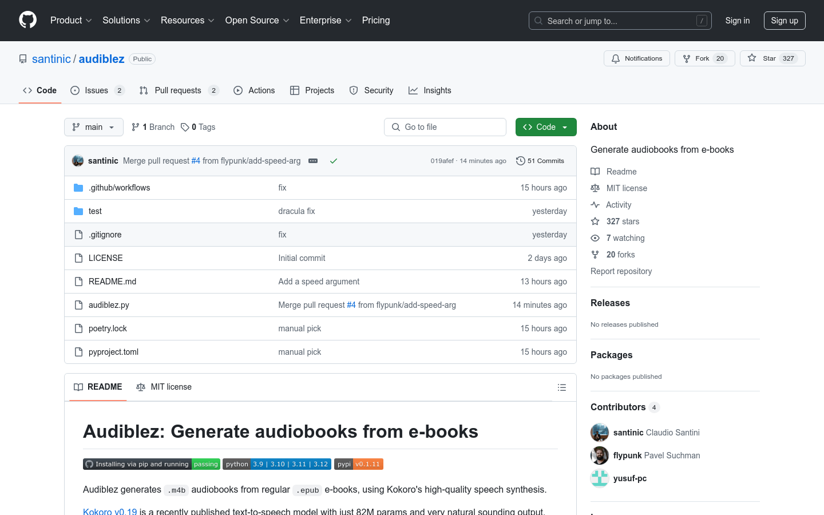Open the audiblez repository name link
Viewport: 824px width, 515px height.
pos(102,59)
